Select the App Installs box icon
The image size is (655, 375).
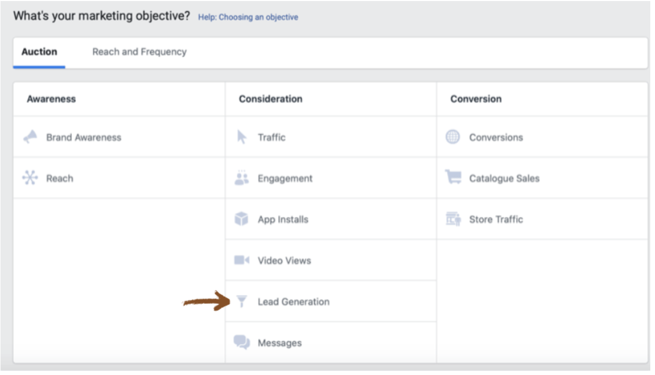coord(243,219)
